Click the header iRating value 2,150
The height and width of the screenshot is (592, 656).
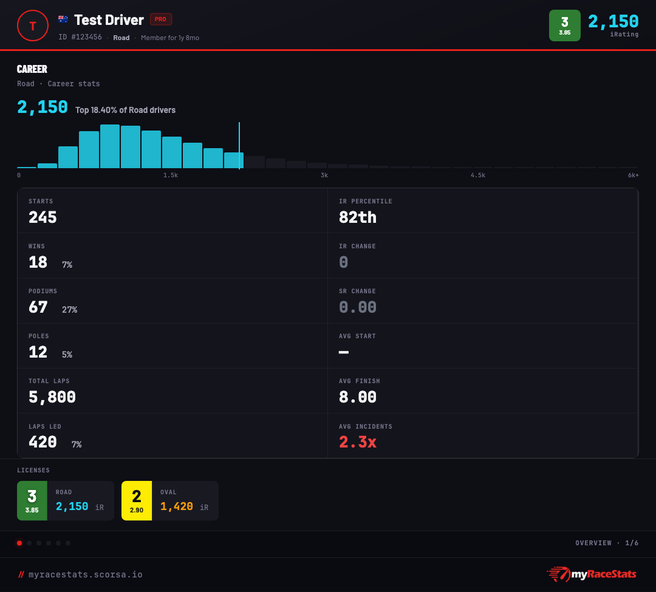[613, 21]
